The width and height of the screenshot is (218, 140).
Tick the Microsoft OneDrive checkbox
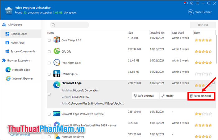49,137
